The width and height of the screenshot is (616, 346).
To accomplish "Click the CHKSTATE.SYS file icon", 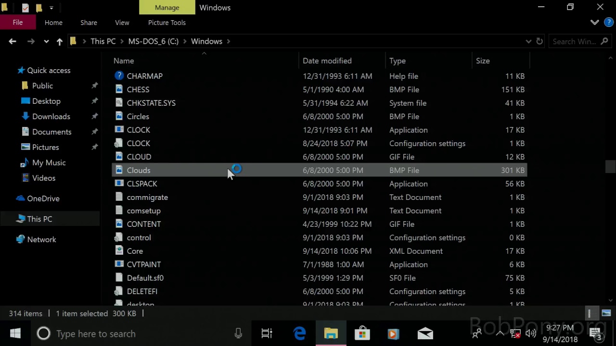I will pyautogui.click(x=119, y=103).
